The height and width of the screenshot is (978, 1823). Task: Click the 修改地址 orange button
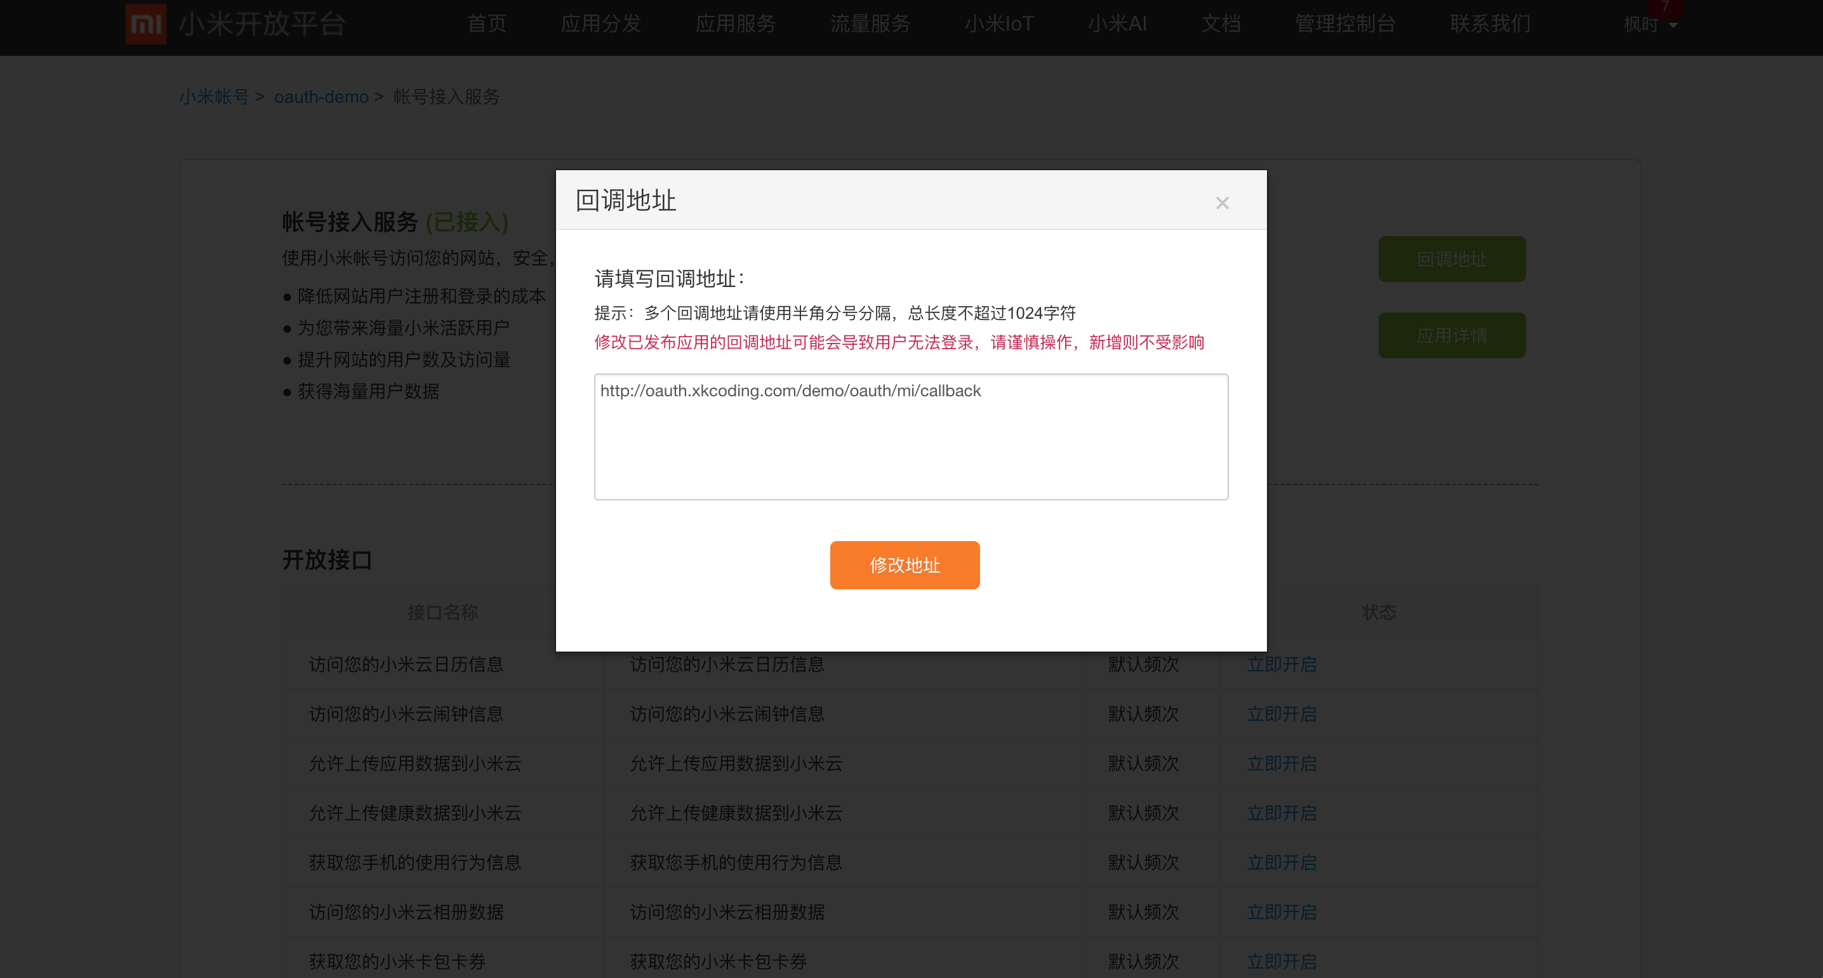(x=905, y=565)
